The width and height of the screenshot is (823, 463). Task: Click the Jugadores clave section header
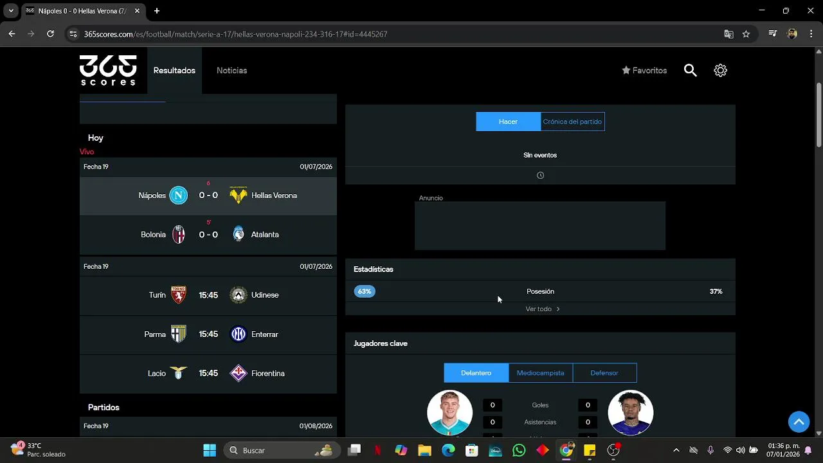381,343
